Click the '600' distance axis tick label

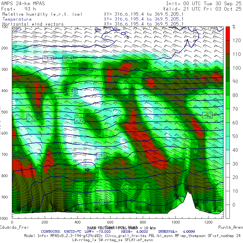pos(110,222)
